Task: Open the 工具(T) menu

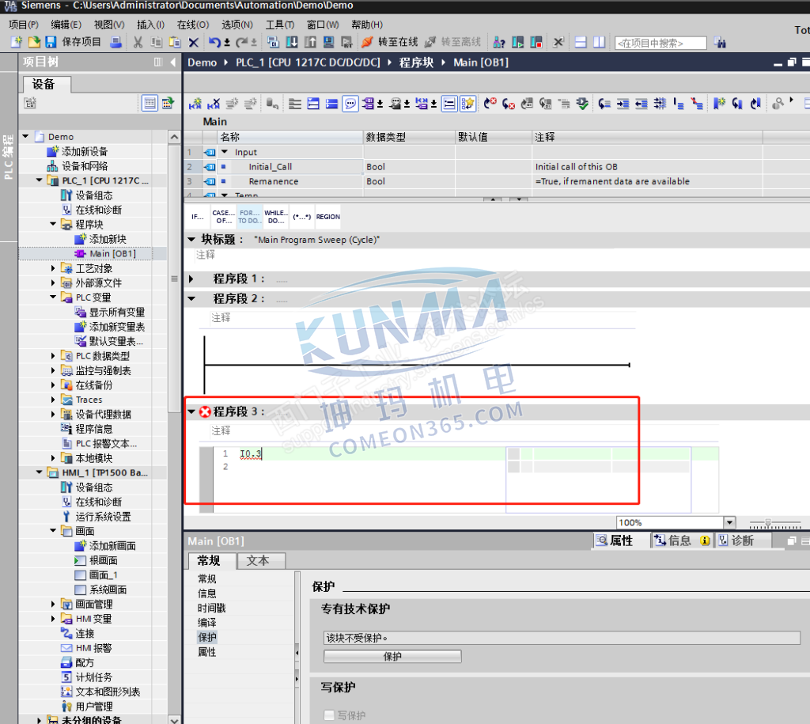Action: [279, 25]
